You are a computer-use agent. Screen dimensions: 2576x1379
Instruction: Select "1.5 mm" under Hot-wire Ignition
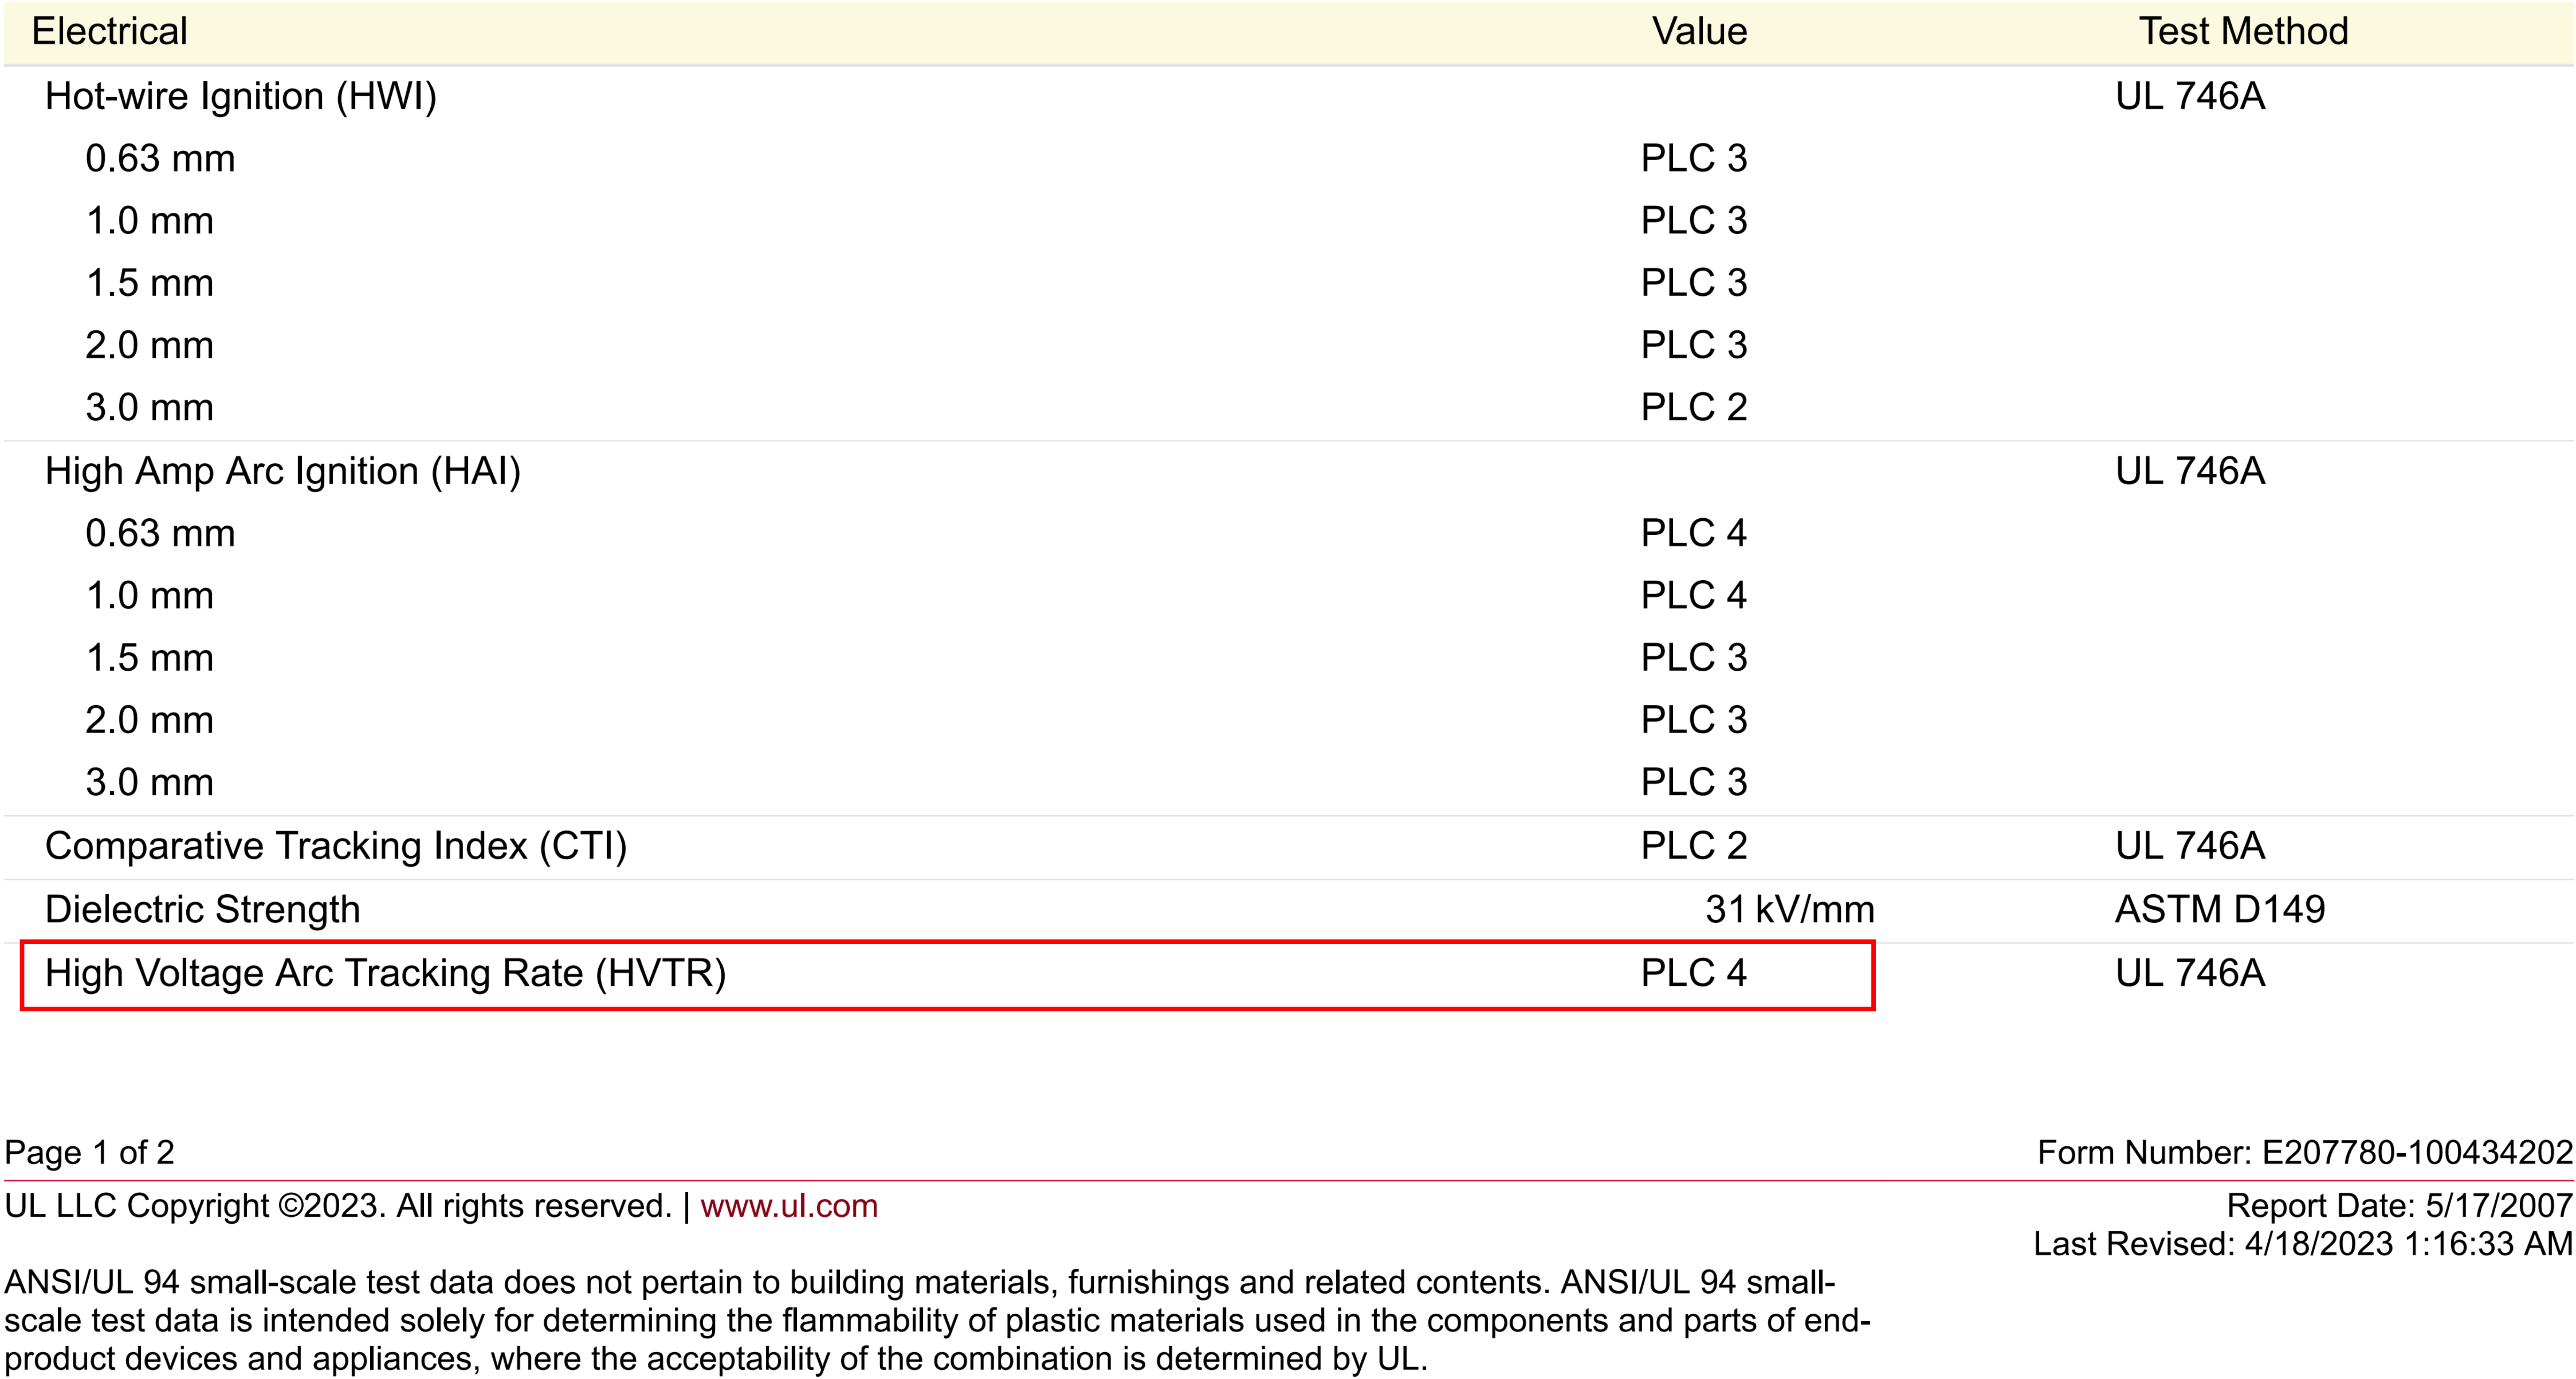coord(150,283)
